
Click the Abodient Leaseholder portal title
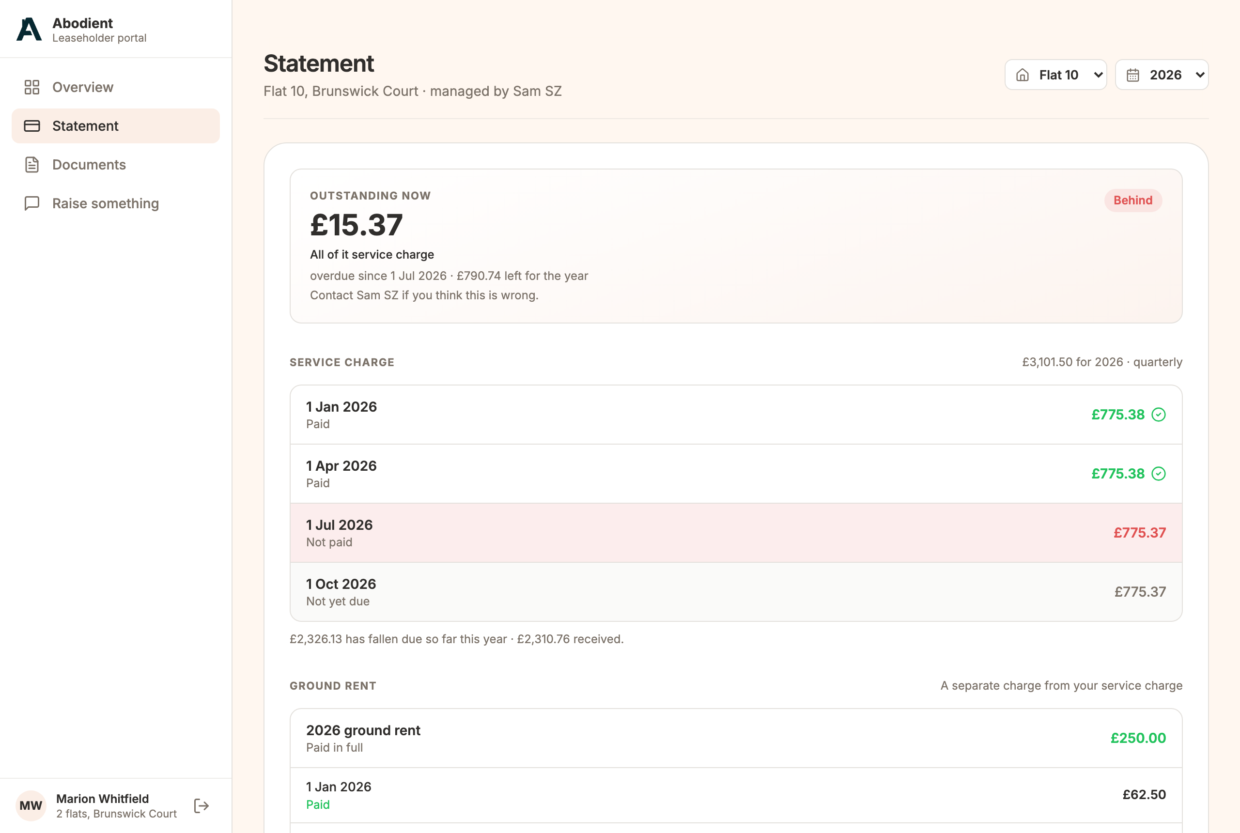coord(99,30)
